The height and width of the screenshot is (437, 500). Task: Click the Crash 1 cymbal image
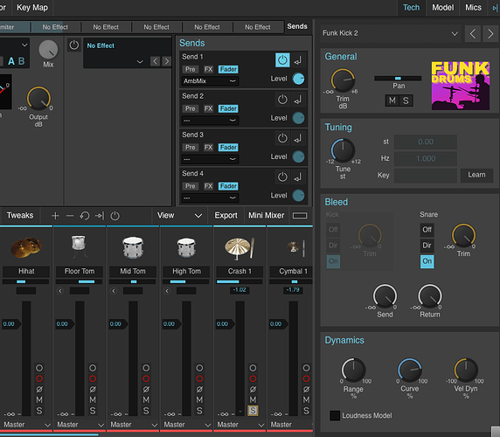pyautogui.click(x=240, y=248)
